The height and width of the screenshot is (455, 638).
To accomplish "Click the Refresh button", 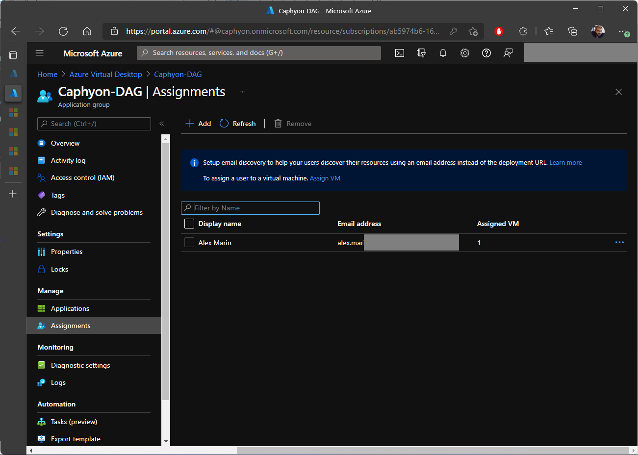I will (238, 124).
